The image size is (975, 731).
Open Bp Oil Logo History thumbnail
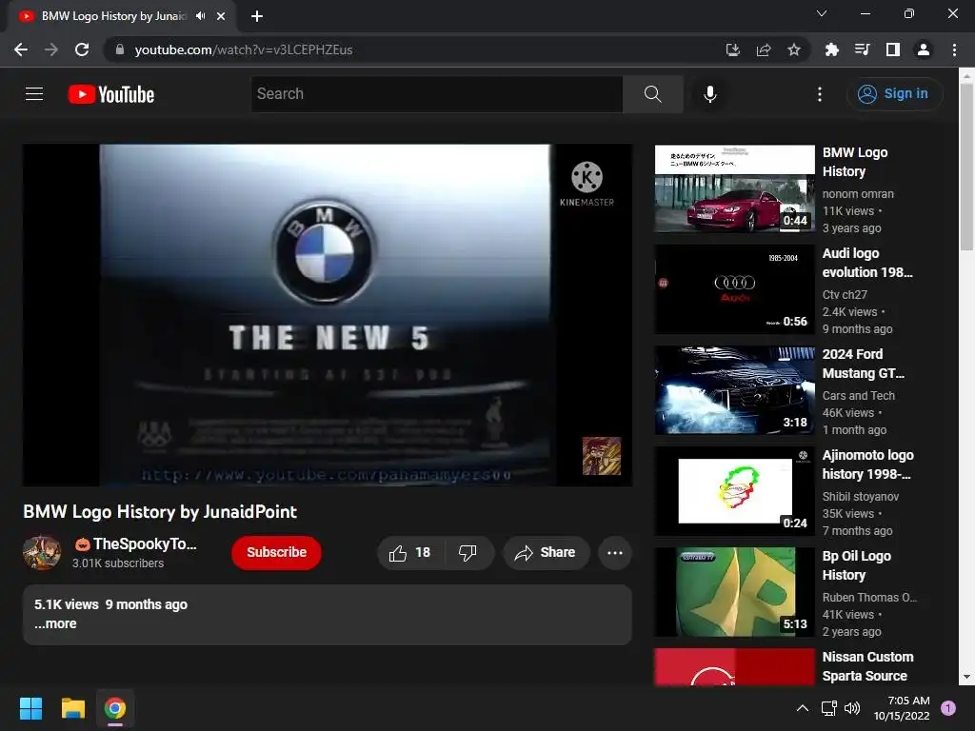(x=734, y=592)
